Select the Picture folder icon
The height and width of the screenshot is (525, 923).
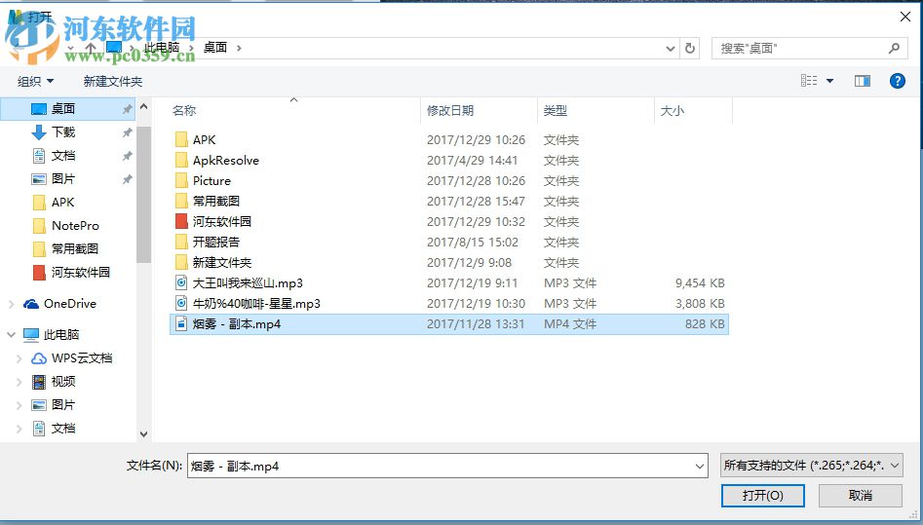[182, 181]
